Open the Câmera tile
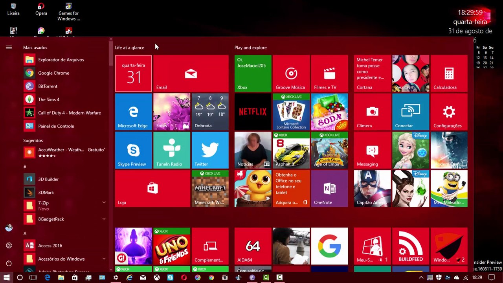 [372, 112]
